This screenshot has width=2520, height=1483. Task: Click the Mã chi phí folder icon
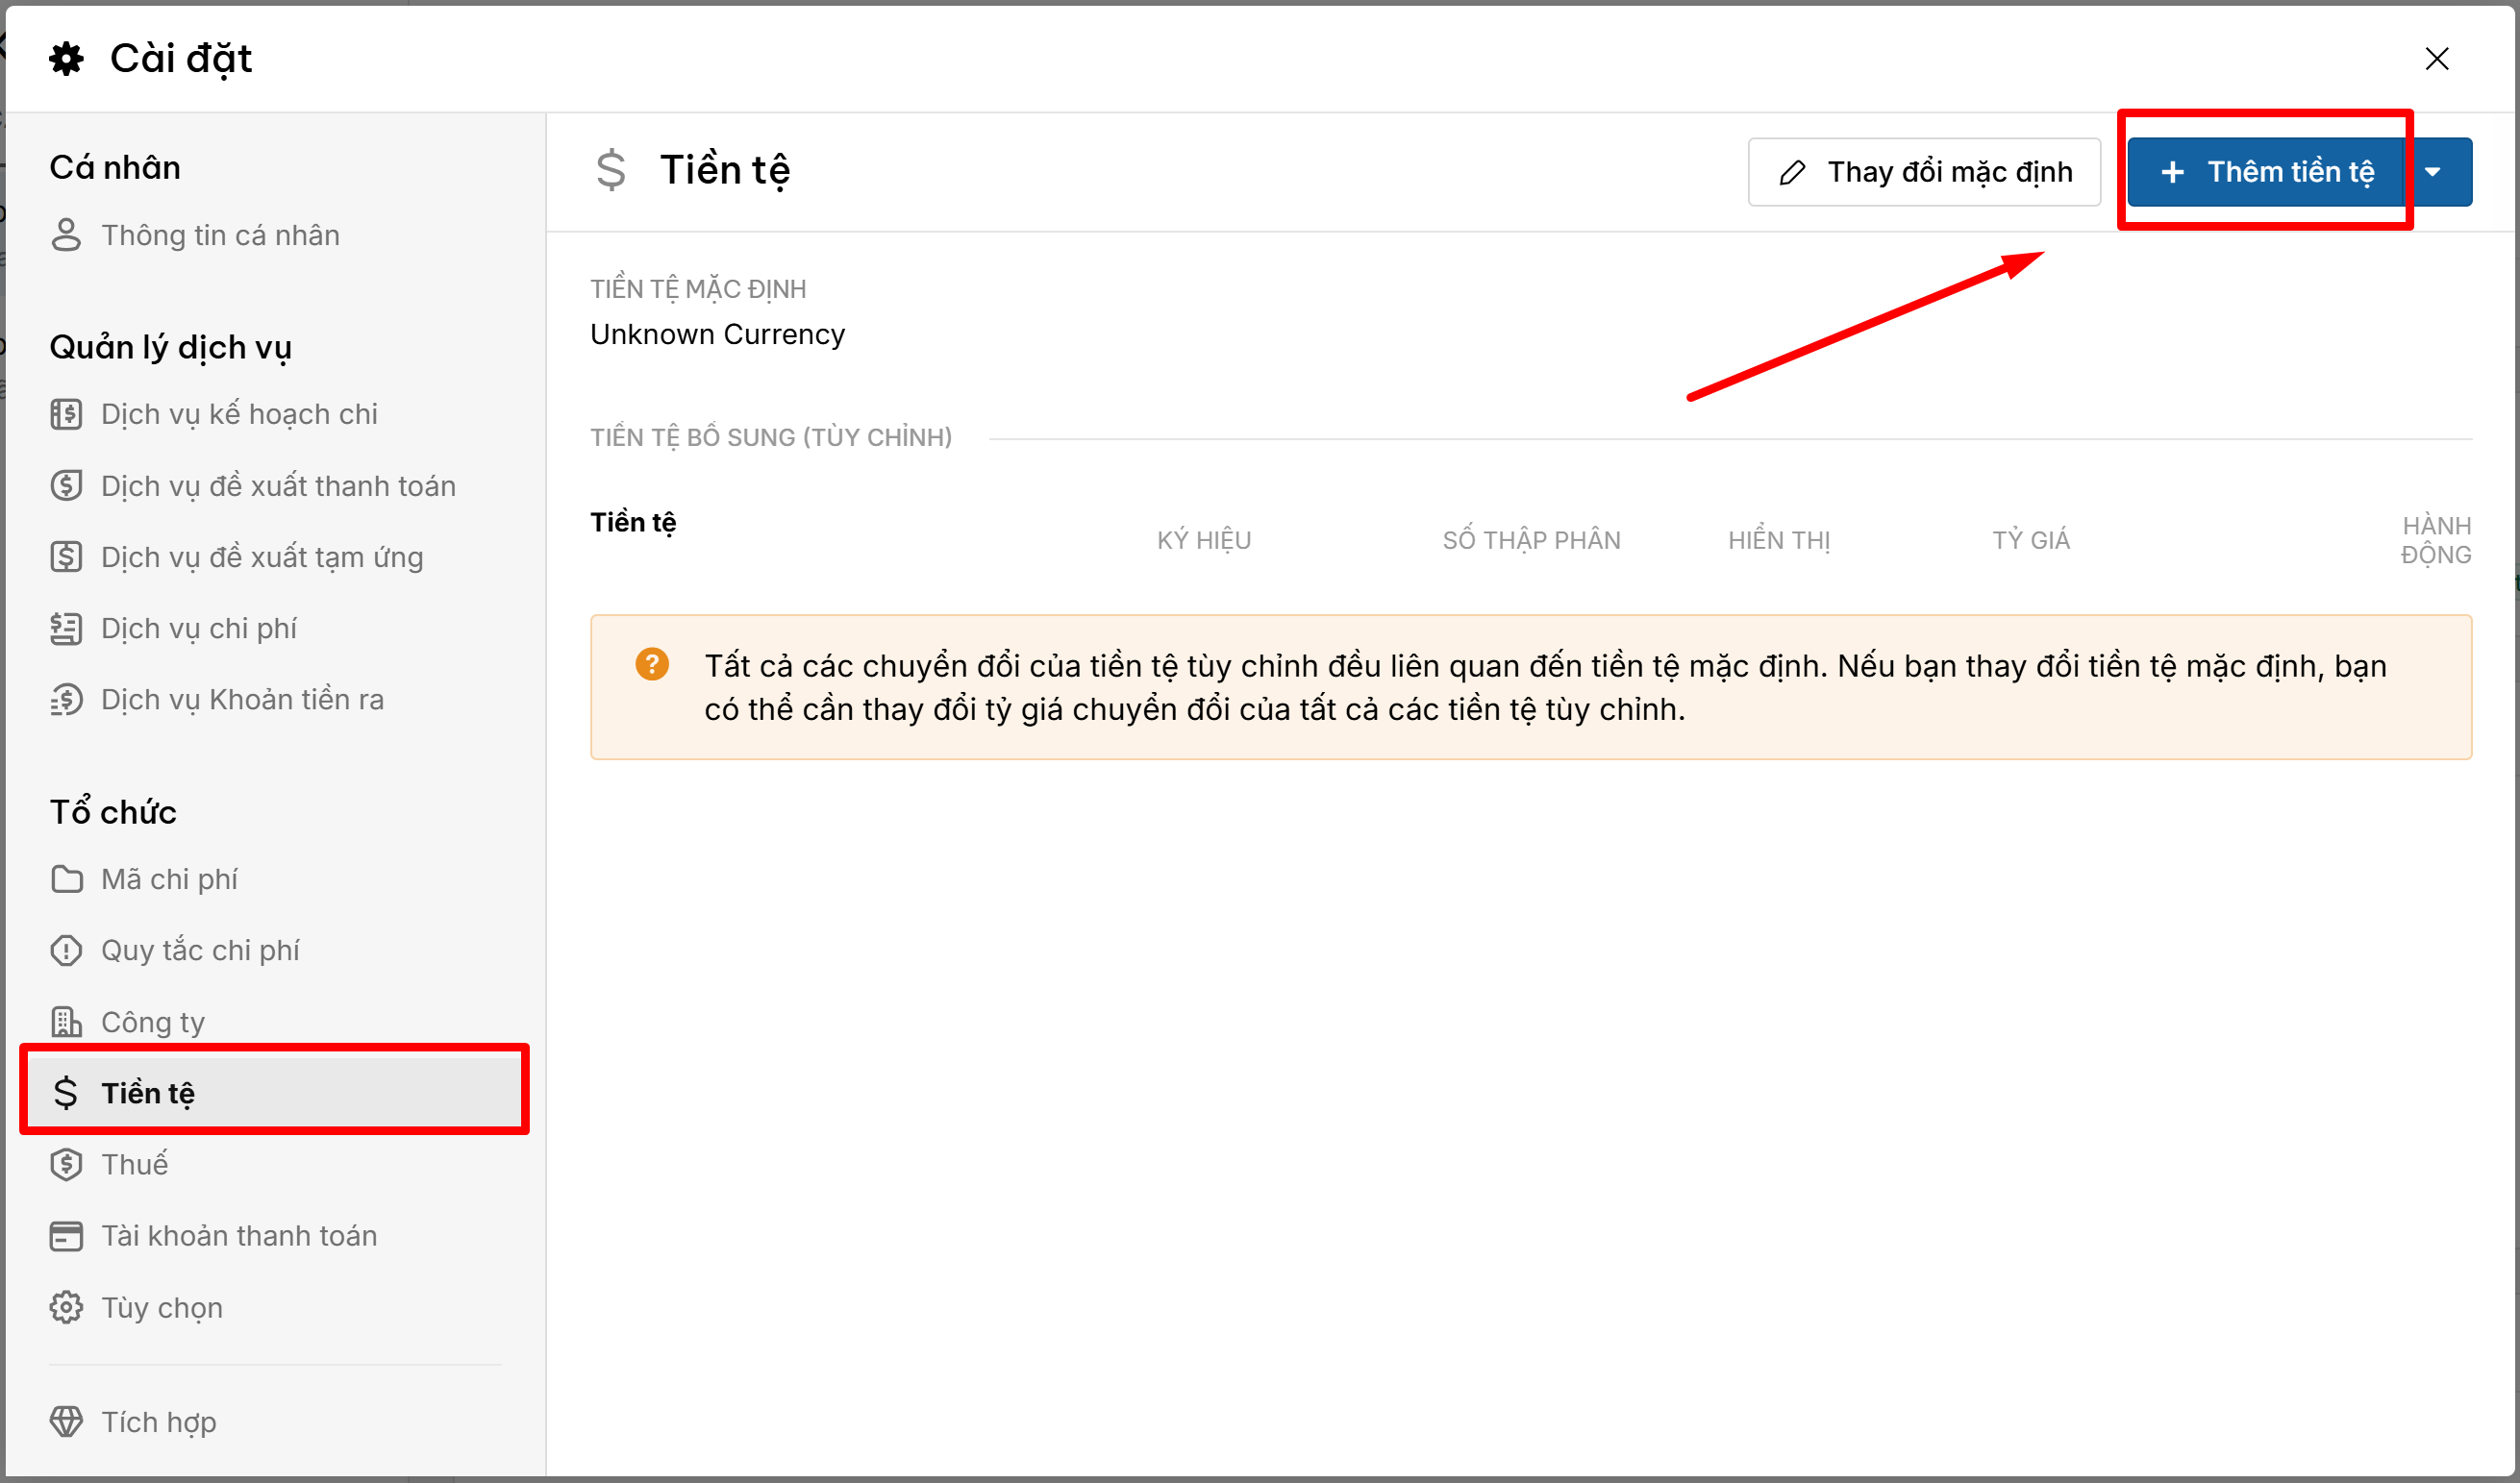click(x=66, y=879)
